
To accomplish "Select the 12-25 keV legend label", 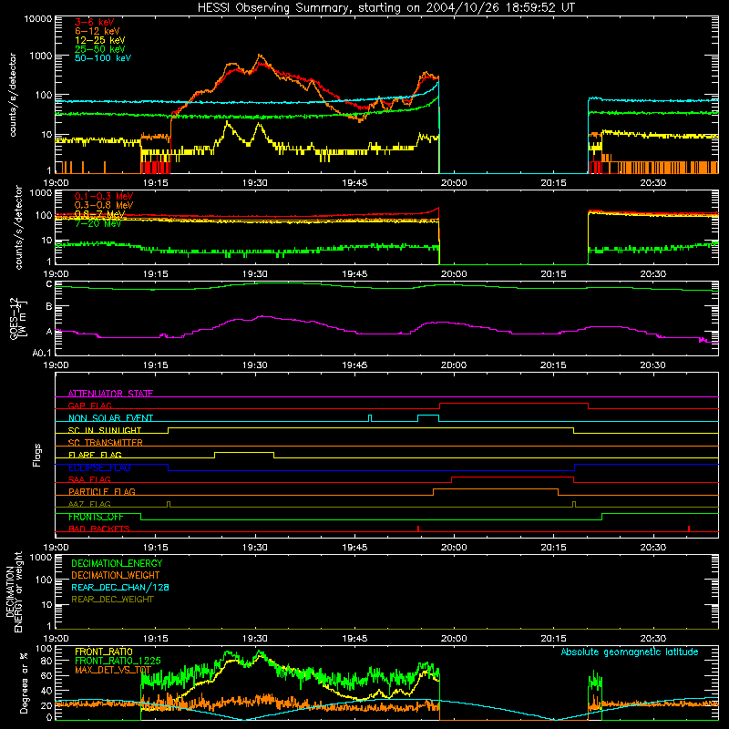I will (100, 40).
